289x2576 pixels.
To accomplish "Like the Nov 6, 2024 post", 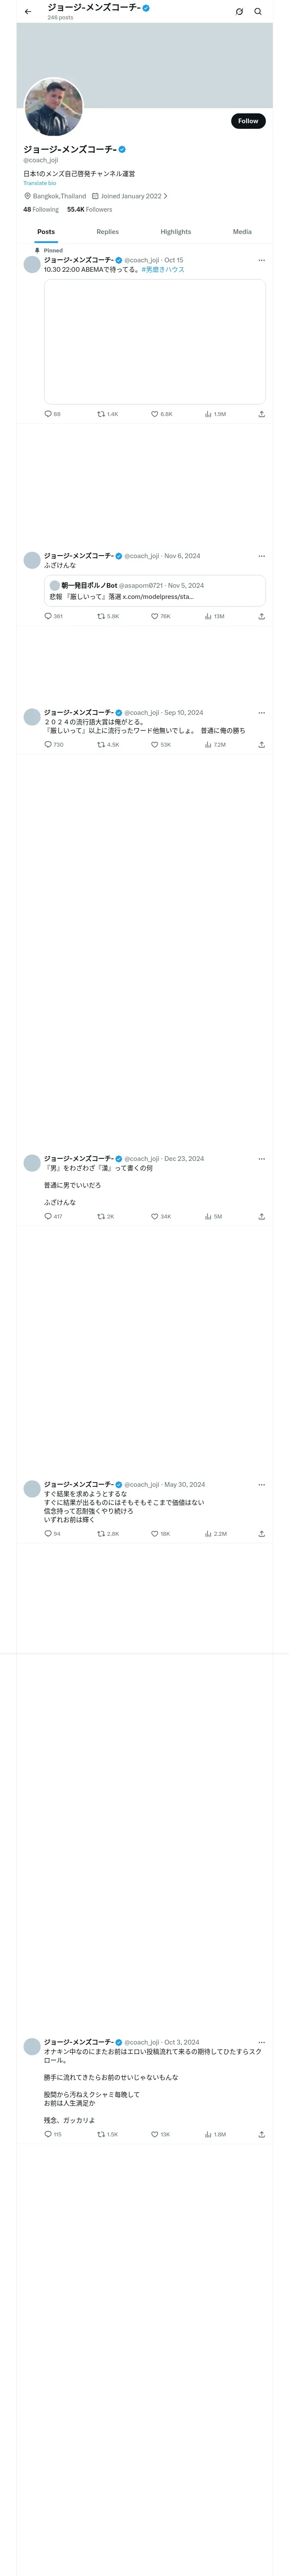I will 155,617.
